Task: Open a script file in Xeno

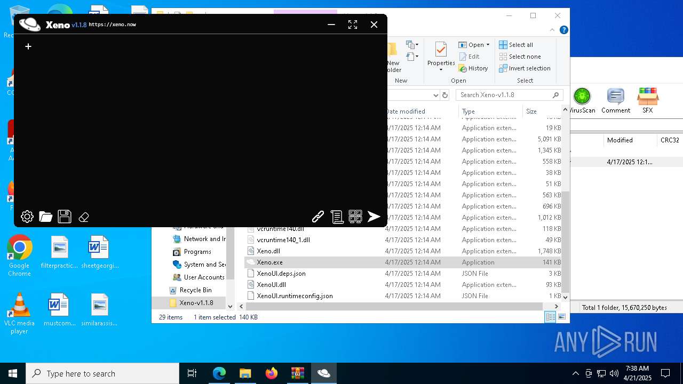Action: click(46, 217)
